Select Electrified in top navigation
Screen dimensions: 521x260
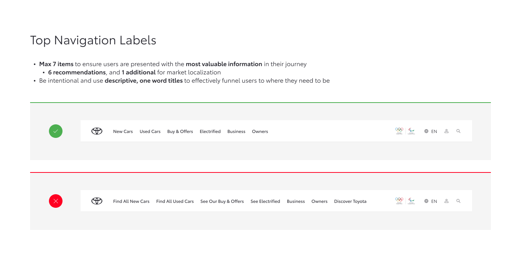[210, 132]
